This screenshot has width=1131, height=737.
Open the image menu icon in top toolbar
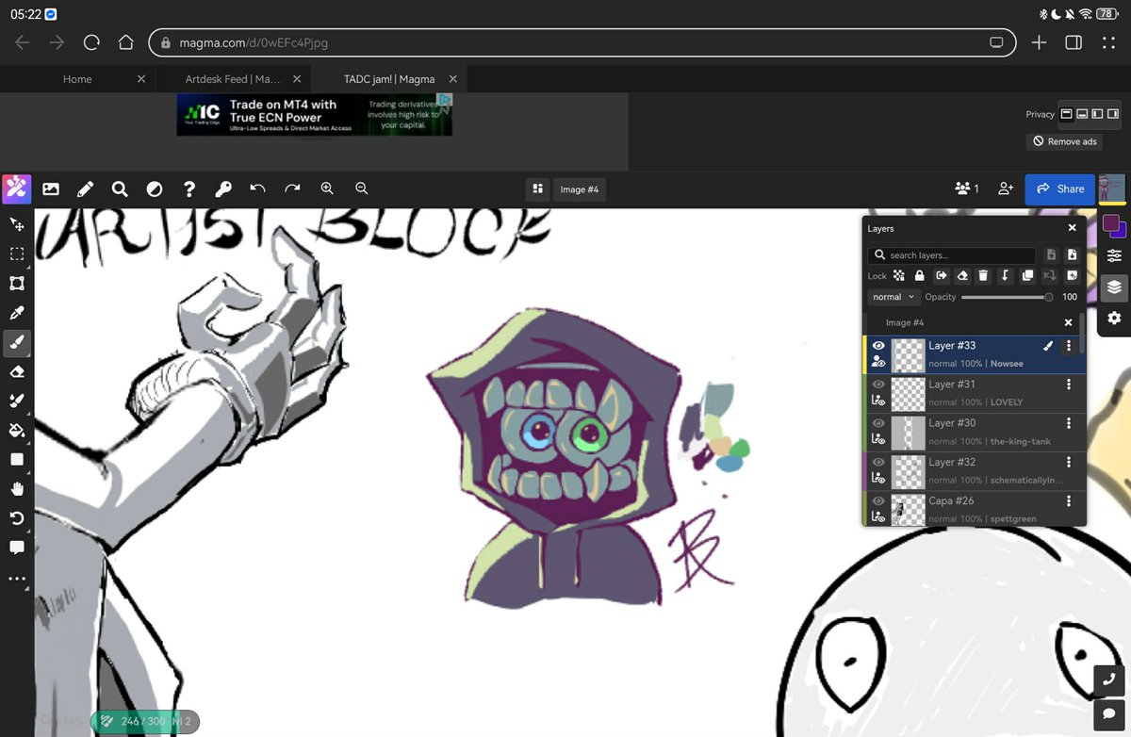pos(51,188)
